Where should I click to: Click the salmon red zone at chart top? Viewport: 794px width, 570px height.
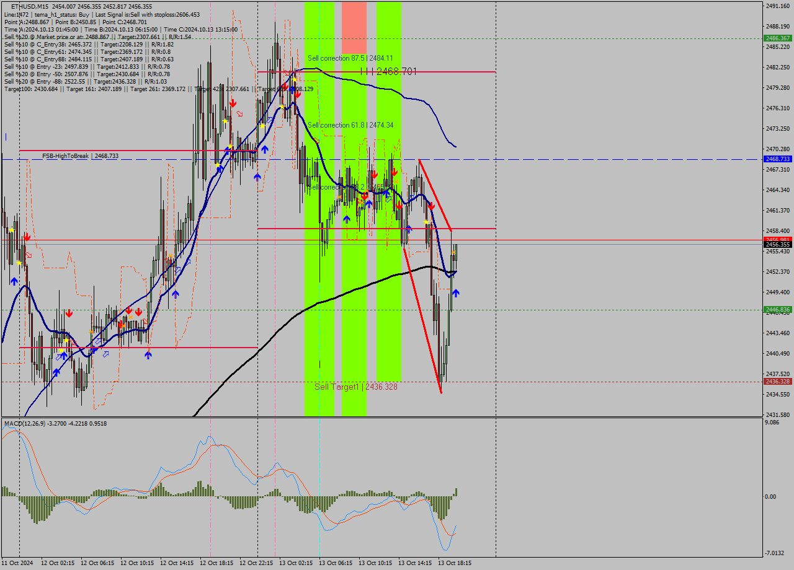pyautogui.click(x=354, y=28)
